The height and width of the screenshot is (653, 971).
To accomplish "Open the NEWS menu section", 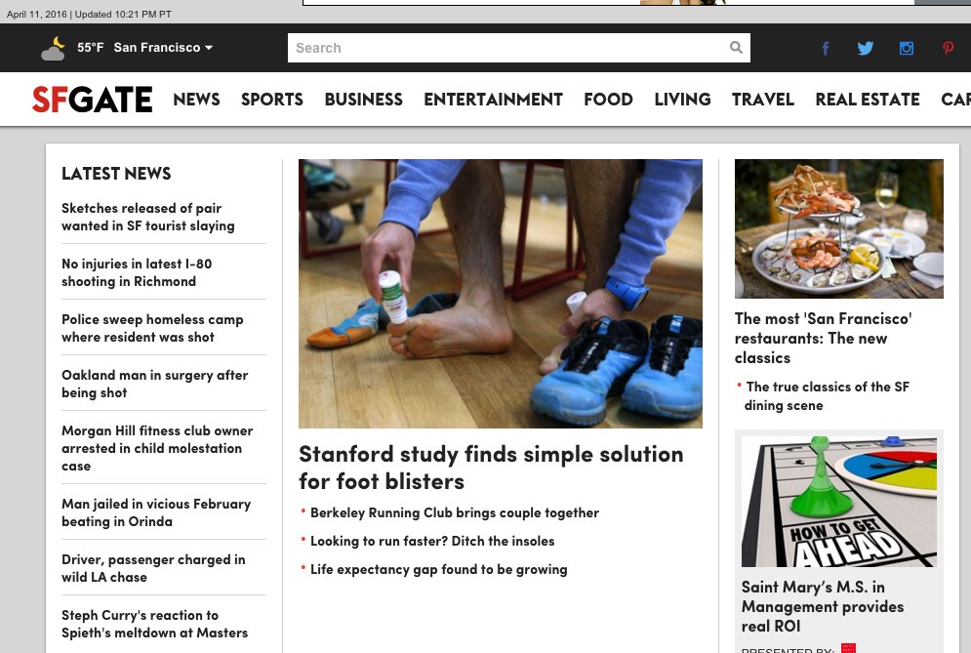I will 196,100.
